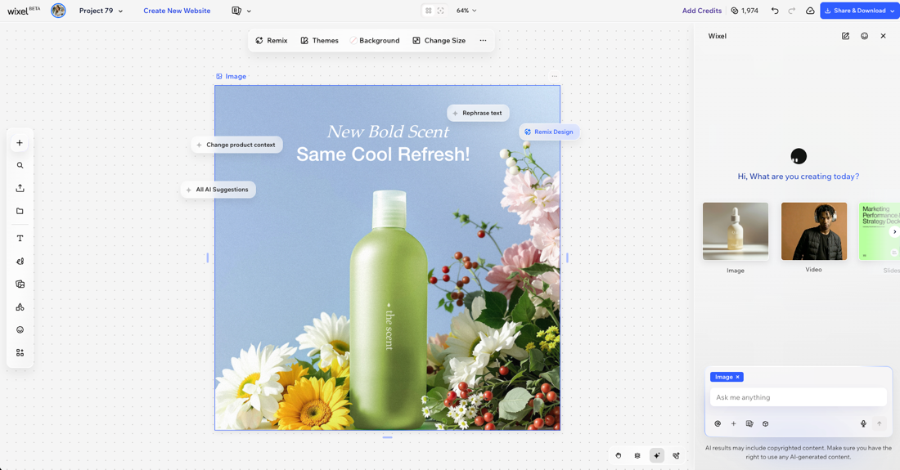
Task: Click the upload icon in left sidebar
Action: [20, 188]
